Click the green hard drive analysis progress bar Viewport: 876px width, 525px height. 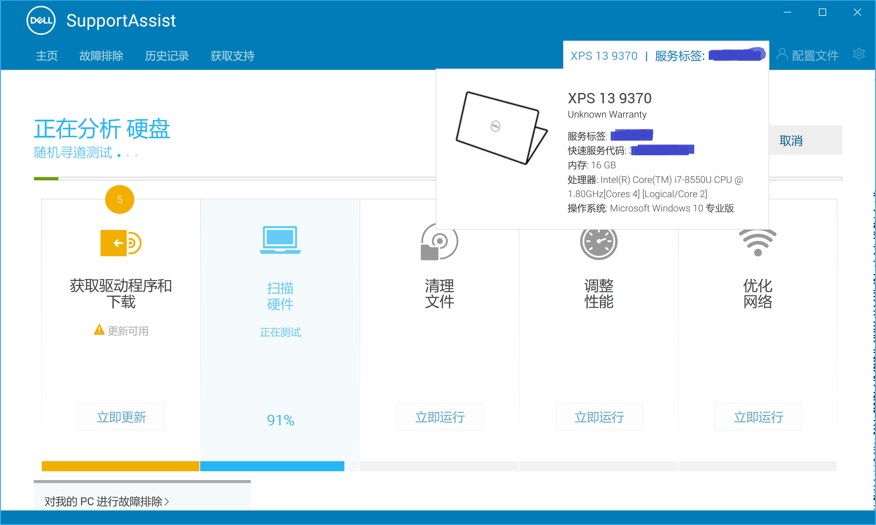click(46, 179)
